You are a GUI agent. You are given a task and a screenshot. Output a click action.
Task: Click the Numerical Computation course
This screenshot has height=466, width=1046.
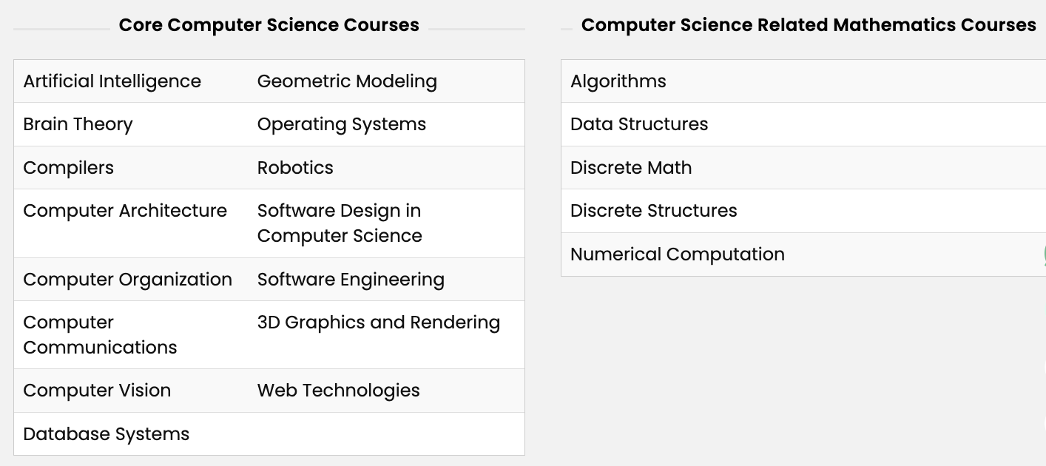click(x=678, y=254)
